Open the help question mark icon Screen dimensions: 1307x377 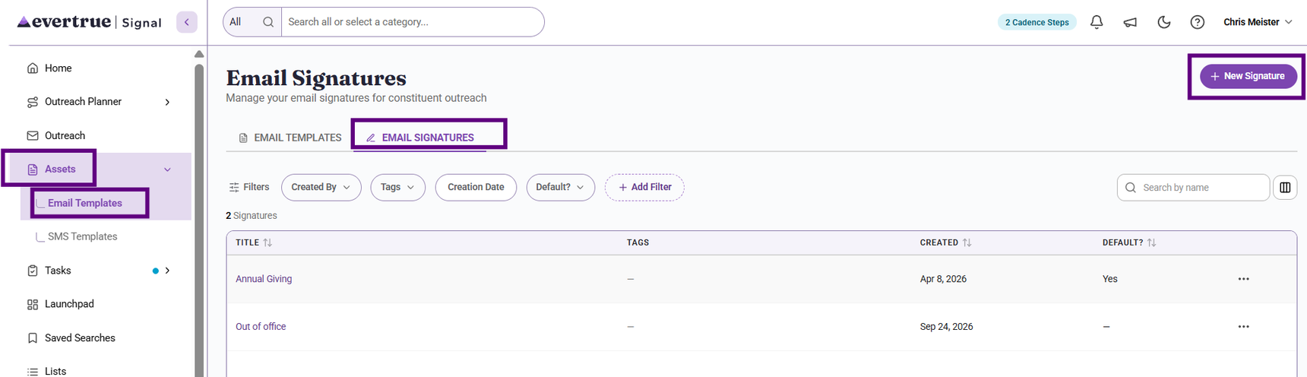[1198, 22]
